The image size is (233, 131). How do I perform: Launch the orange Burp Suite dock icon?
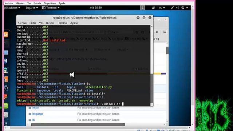(x=6, y=79)
